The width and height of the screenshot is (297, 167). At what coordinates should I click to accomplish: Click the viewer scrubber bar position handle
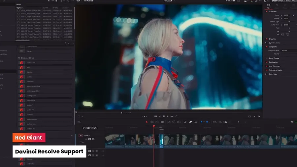point(122,113)
